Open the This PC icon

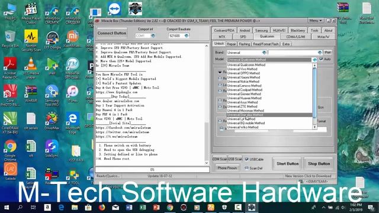(10, 12)
